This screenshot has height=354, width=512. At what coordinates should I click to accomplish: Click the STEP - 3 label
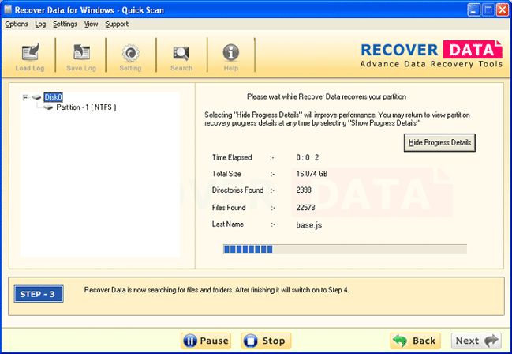click(x=39, y=294)
